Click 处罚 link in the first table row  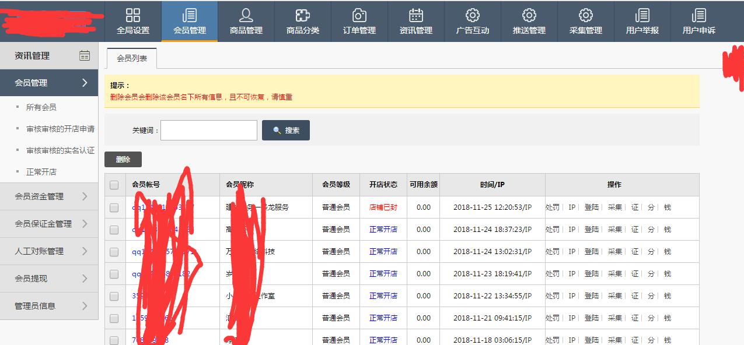pyautogui.click(x=552, y=207)
